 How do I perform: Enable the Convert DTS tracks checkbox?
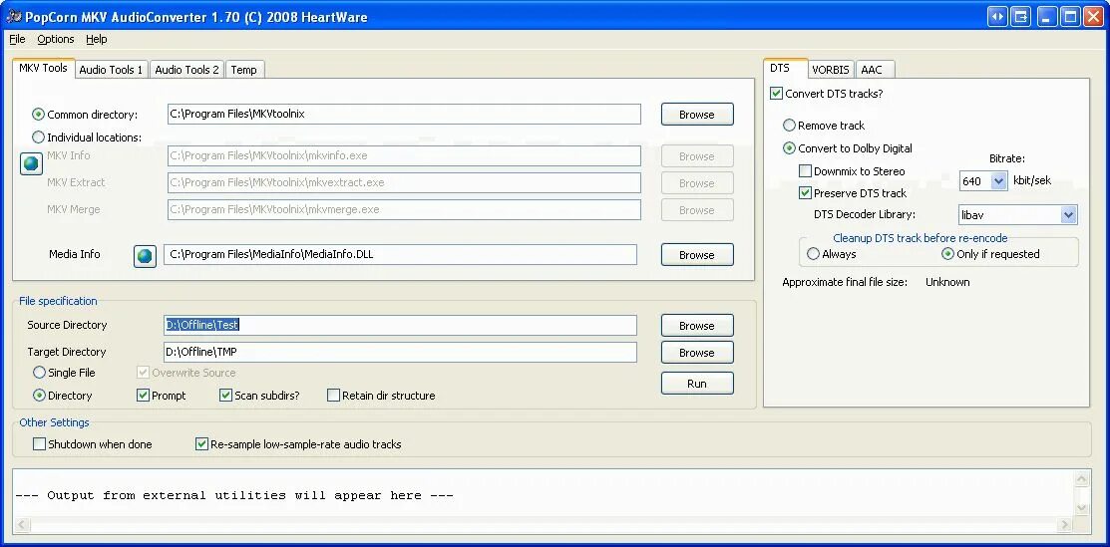[x=777, y=94]
